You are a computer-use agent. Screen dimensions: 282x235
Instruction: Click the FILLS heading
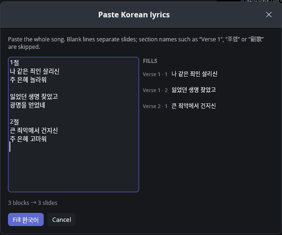pyautogui.click(x=150, y=61)
